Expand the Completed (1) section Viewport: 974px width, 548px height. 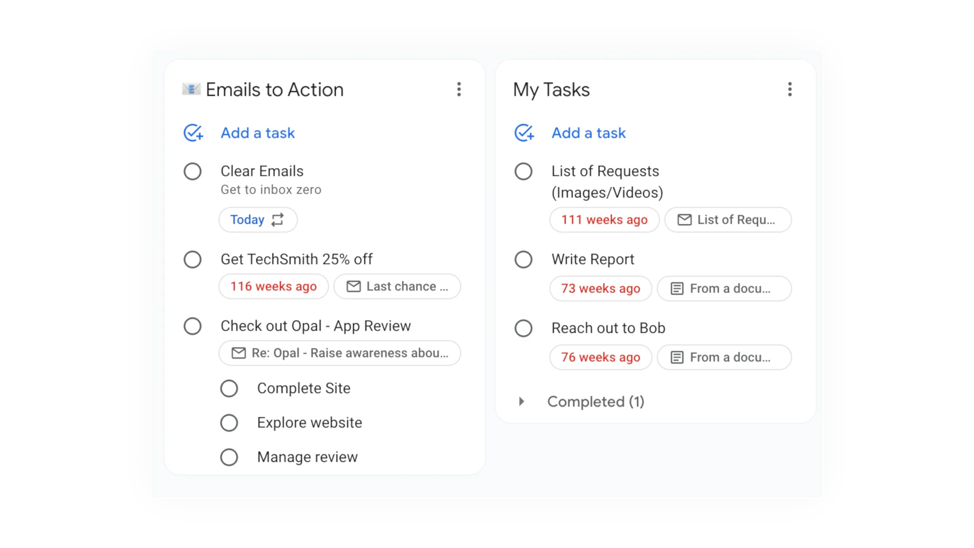pyautogui.click(x=521, y=401)
